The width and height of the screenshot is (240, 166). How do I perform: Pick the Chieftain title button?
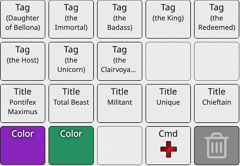pyautogui.click(x=217, y=103)
